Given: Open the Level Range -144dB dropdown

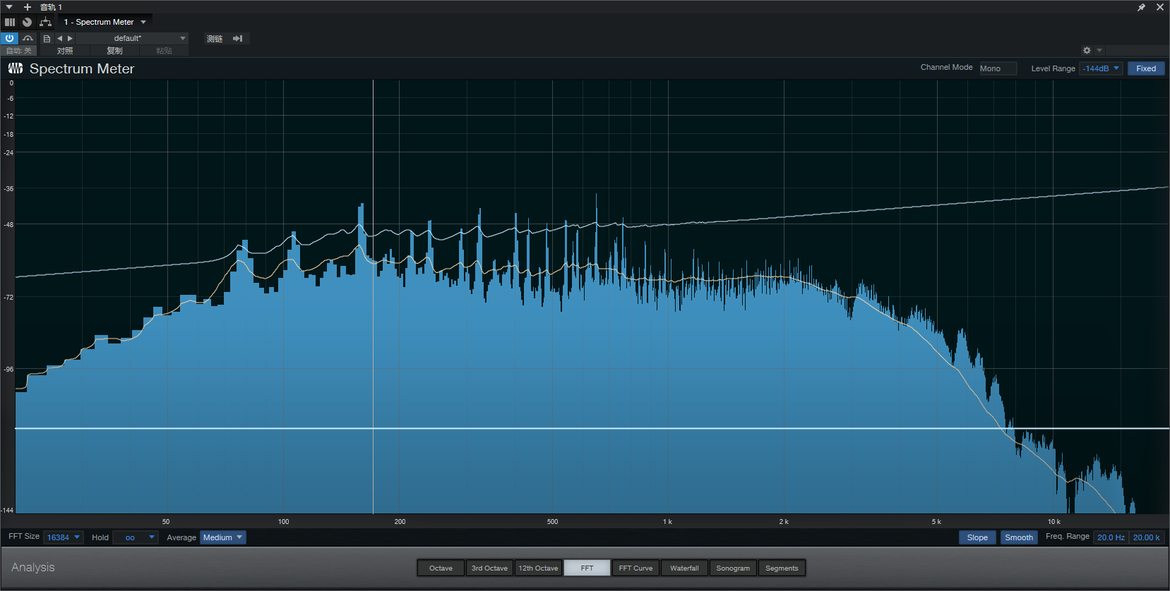Looking at the screenshot, I should 1100,68.
